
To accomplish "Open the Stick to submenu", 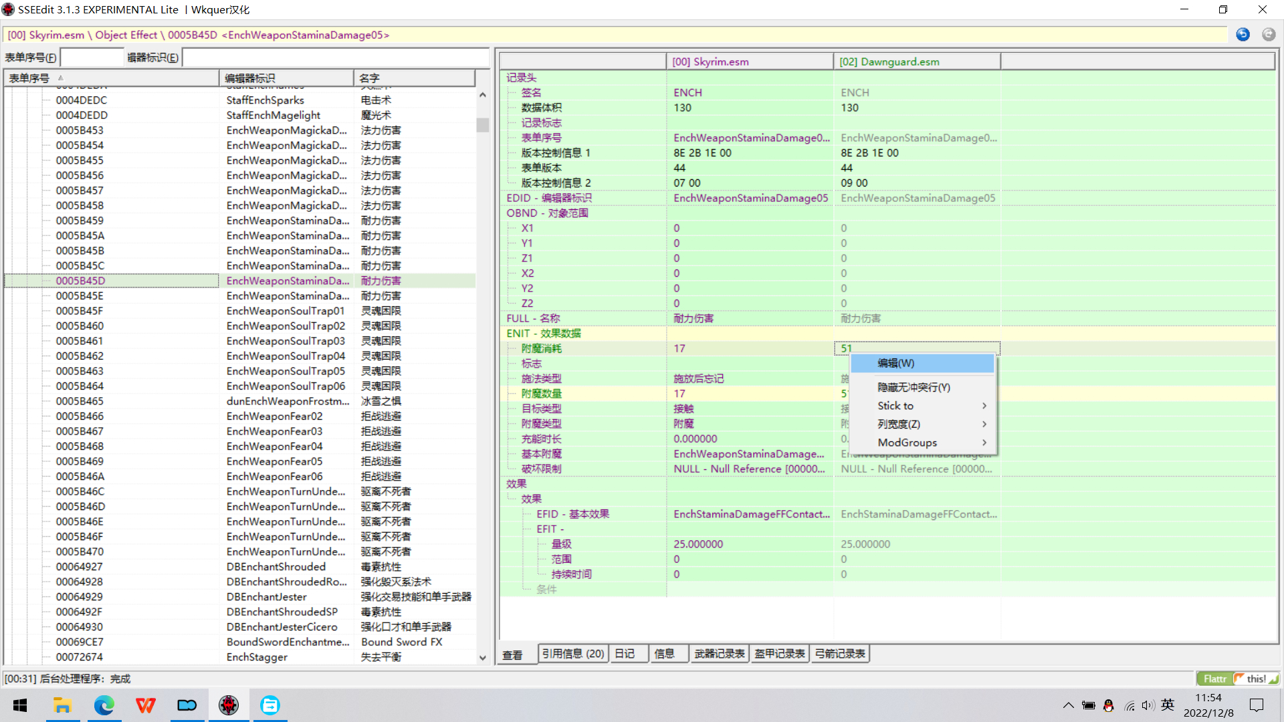I will pyautogui.click(x=922, y=406).
